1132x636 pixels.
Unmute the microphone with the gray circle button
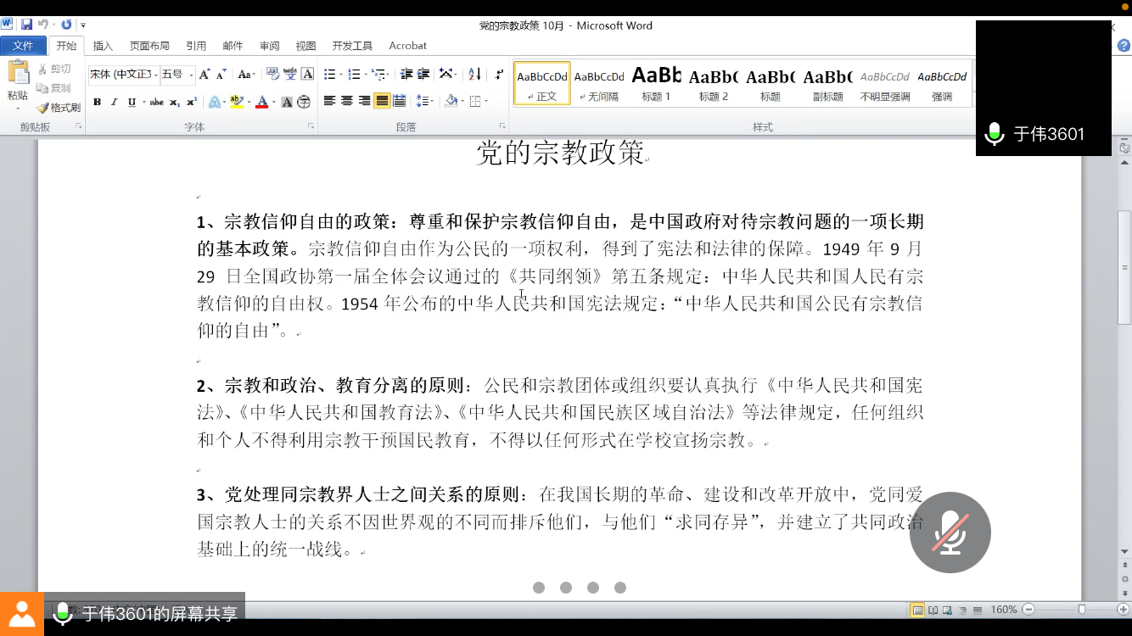pyautogui.click(x=950, y=533)
